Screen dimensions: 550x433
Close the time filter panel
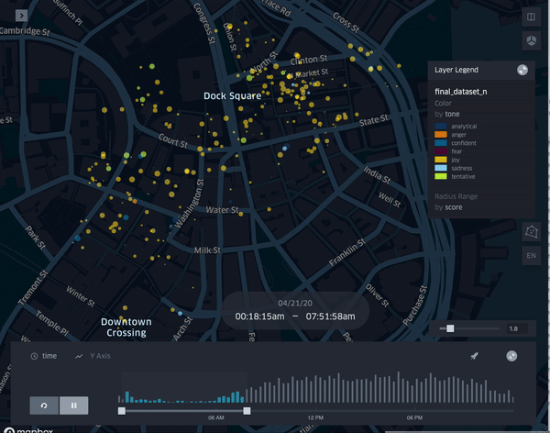(511, 356)
